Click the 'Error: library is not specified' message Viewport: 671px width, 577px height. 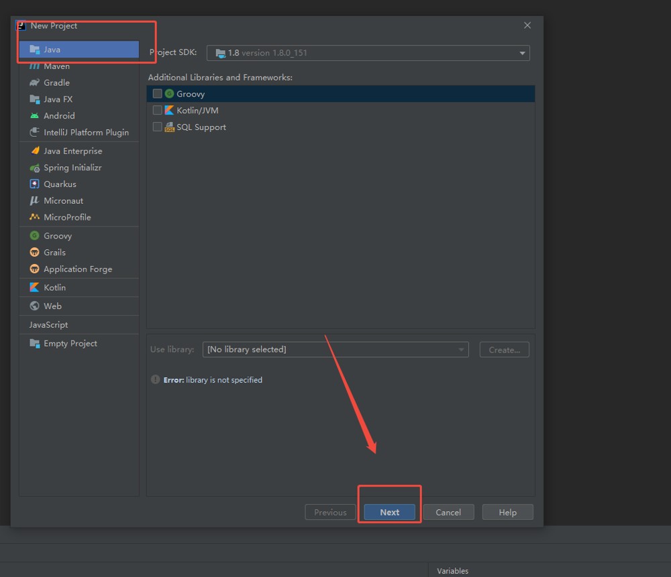[213, 379]
